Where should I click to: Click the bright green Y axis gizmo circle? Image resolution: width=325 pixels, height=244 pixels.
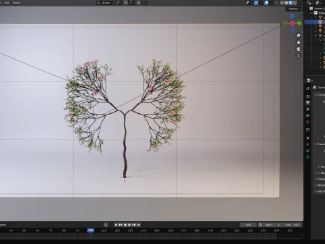[299, 23]
